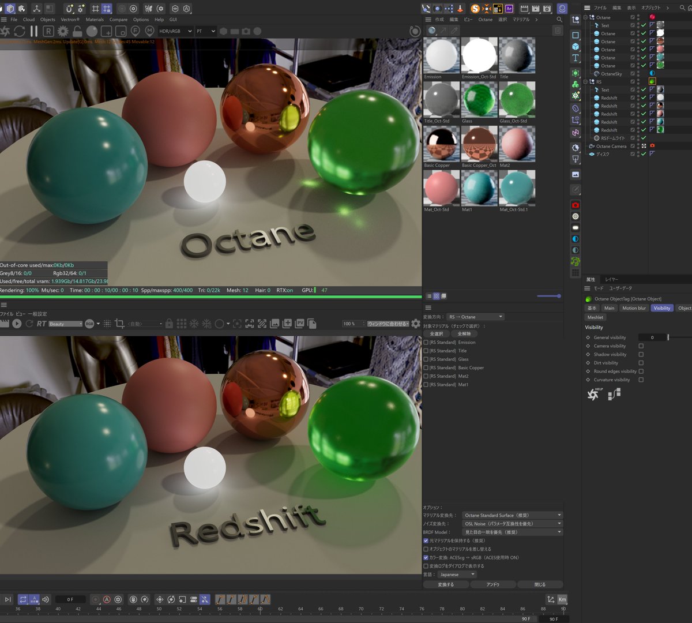This screenshot has height=623, width=692.
Task: Check the [RS Standard] Glass checkbox
Action: coord(426,359)
